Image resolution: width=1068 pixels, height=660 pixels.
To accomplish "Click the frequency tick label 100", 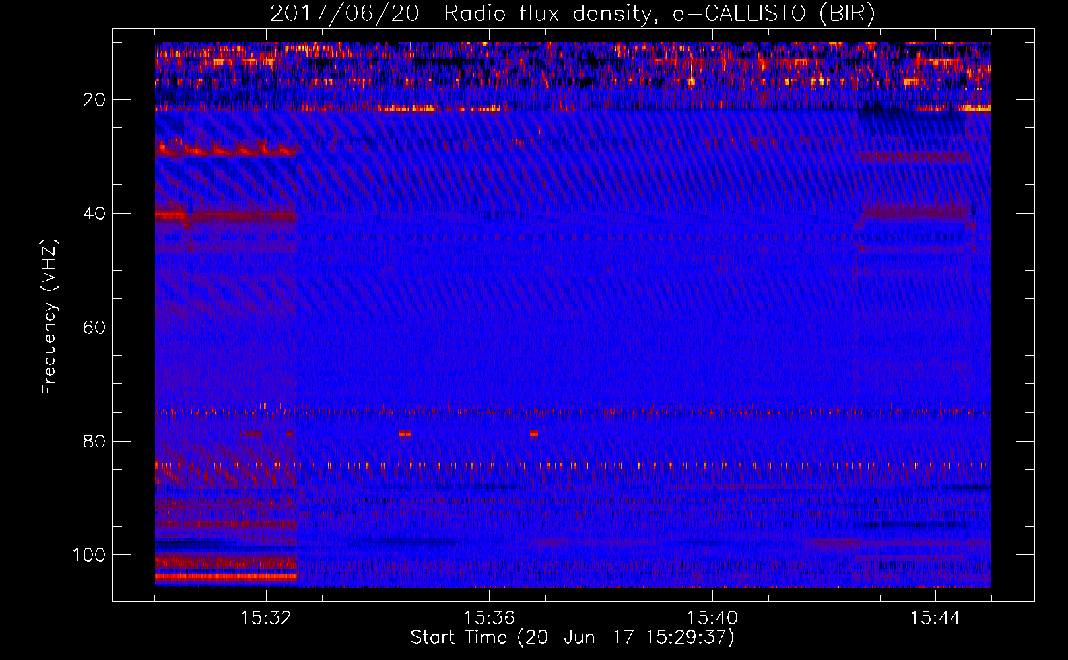I will (89, 555).
